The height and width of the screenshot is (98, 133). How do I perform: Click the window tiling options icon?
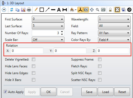pos(123,10)
